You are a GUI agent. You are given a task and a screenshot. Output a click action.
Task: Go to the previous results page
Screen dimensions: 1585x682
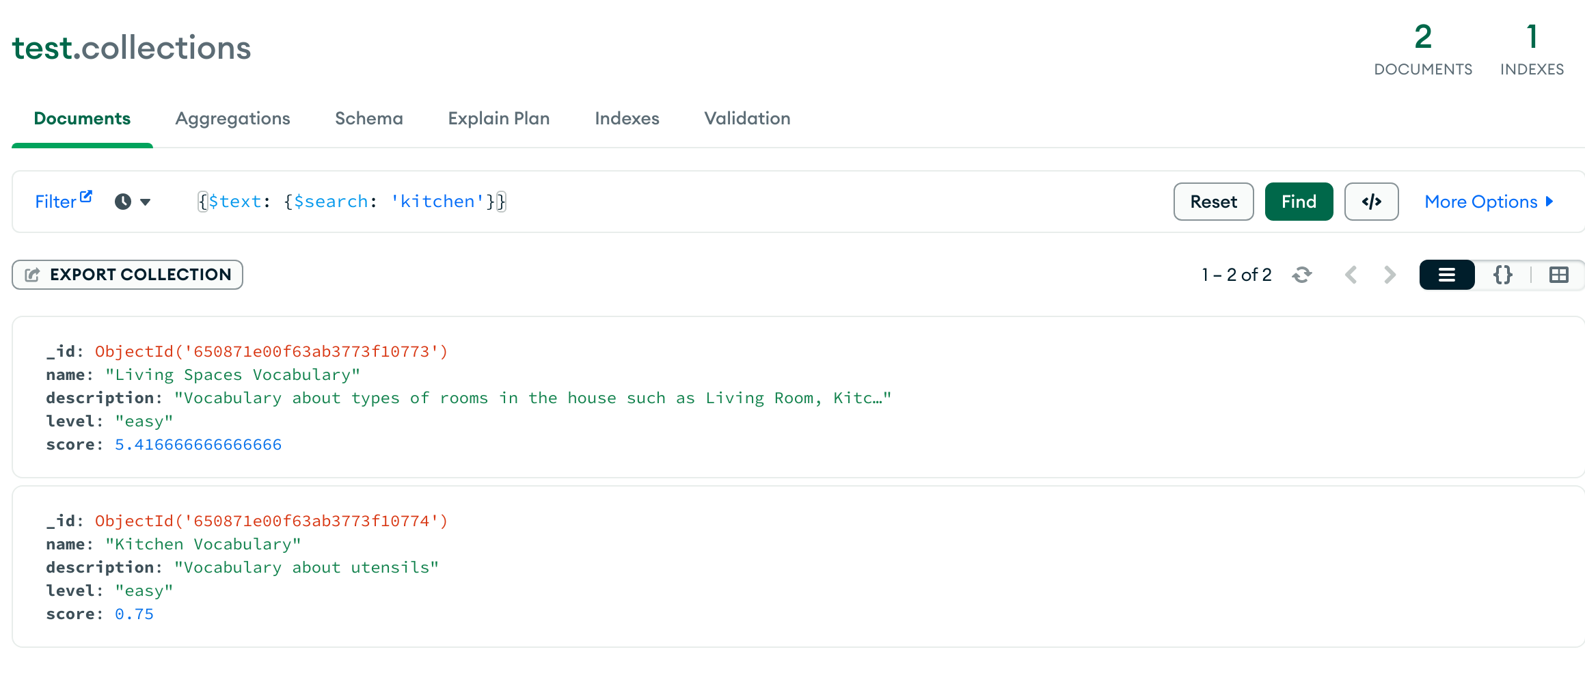click(x=1351, y=275)
